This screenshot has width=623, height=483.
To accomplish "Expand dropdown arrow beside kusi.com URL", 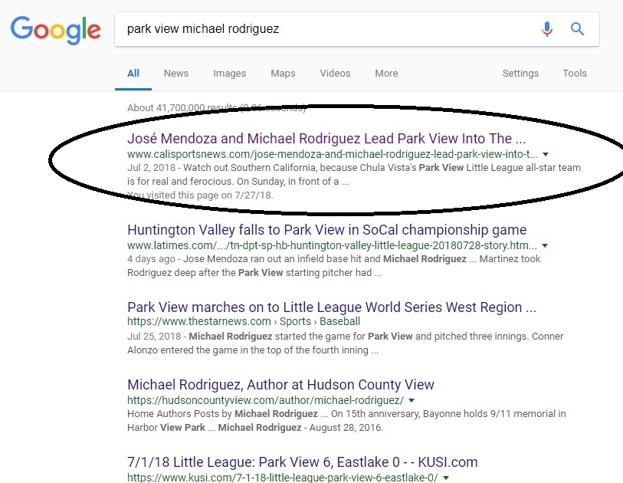I will [x=446, y=478].
